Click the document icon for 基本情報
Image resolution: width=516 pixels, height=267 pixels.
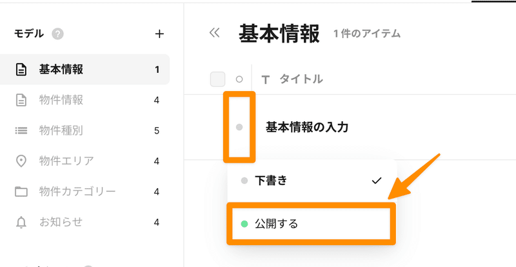tap(21, 70)
